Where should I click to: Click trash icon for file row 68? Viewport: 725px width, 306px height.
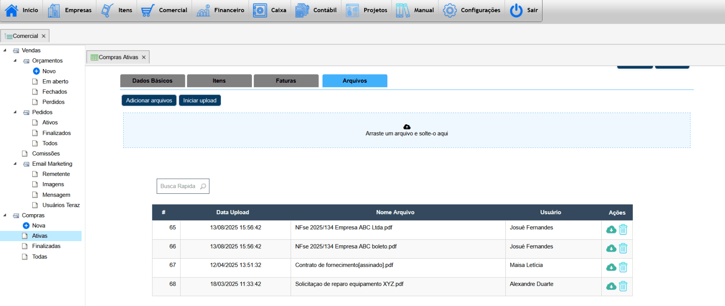pyautogui.click(x=623, y=286)
